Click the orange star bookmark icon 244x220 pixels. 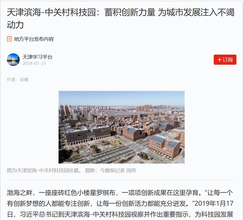click(x=9, y=39)
